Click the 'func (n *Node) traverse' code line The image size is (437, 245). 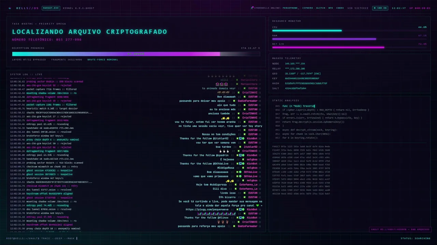tap(299, 106)
